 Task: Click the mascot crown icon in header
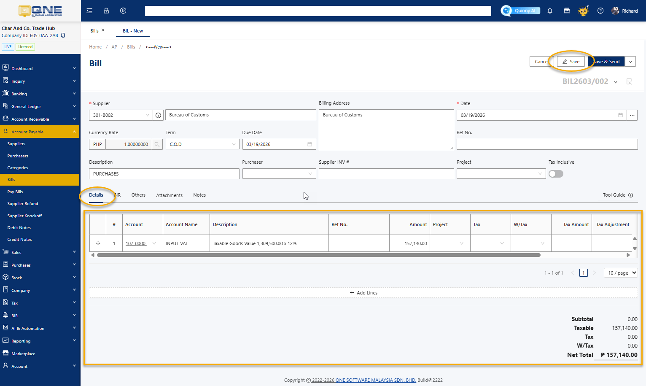tap(583, 11)
